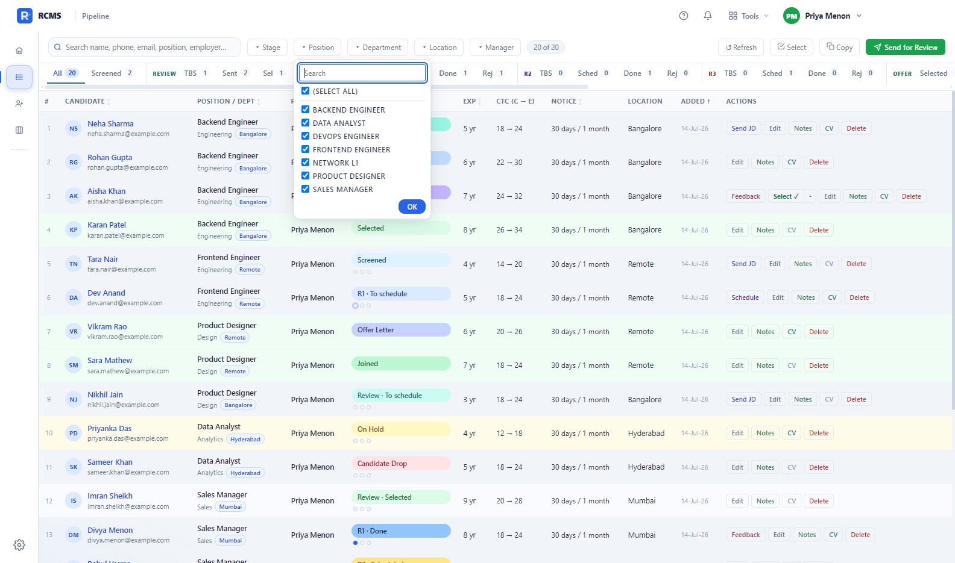Click the sort icon beside CANDIDATE header
The height and width of the screenshot is (563, 955).
(x=109, y=102)
